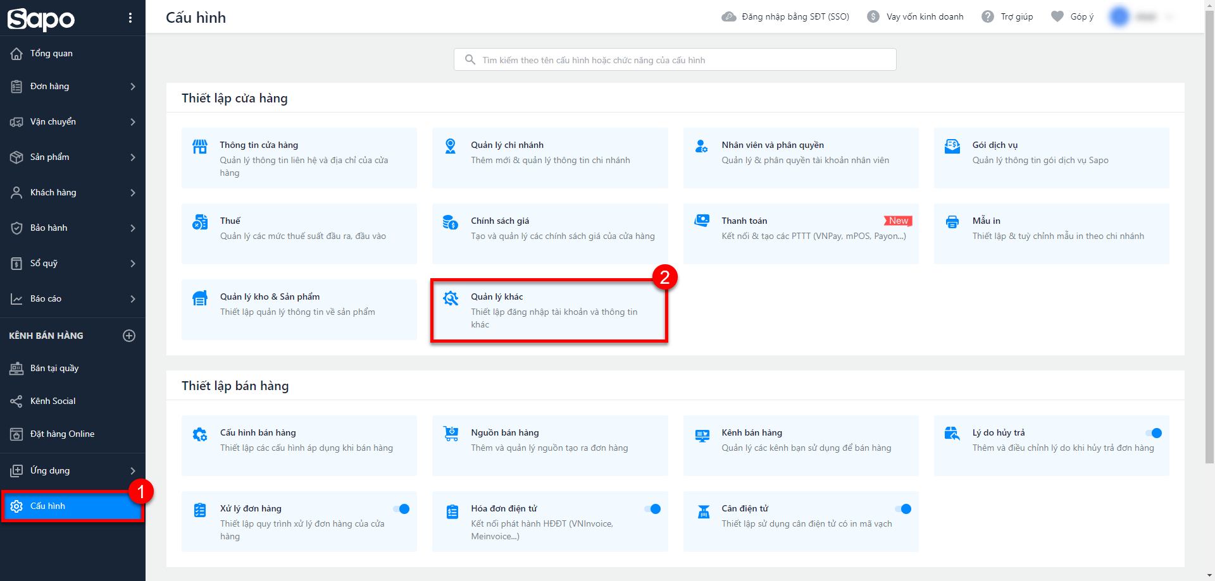Image resolution: width=1215 pixels, height=581 pixels.
Task: Toggle the Hóa đơn điện tử switch
Action: tap(652, 509)
